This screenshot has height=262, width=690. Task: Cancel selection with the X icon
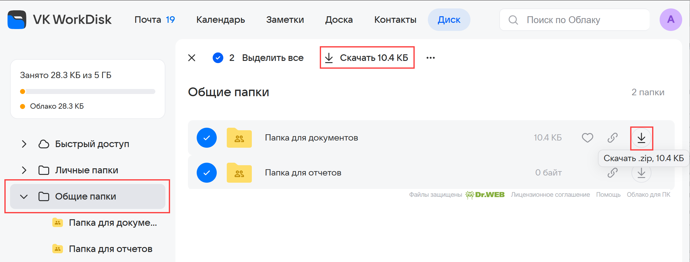point(192,58)
